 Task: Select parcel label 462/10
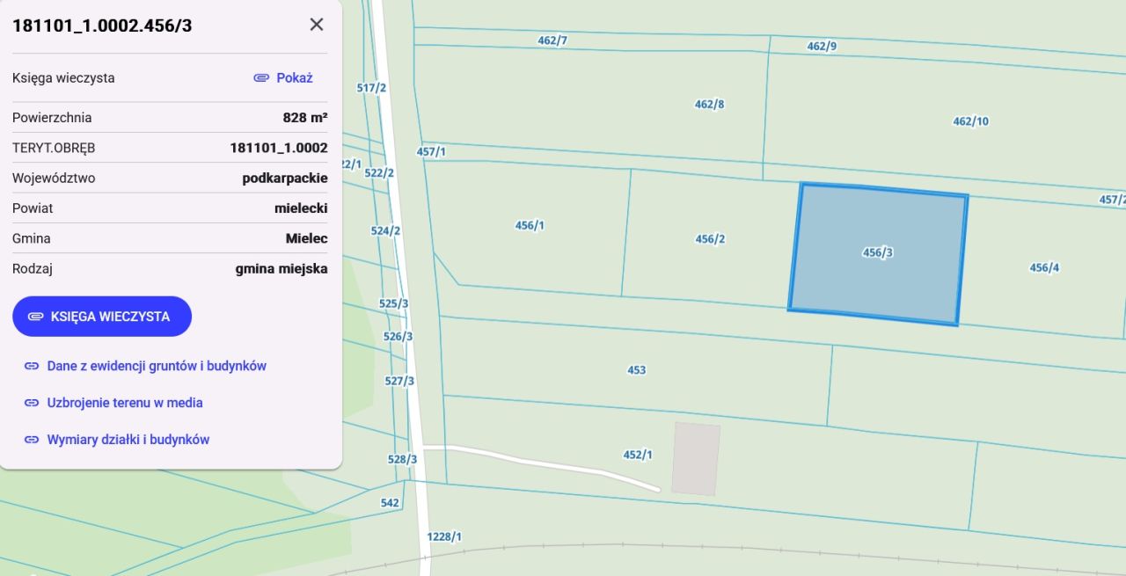click(971, 121)
